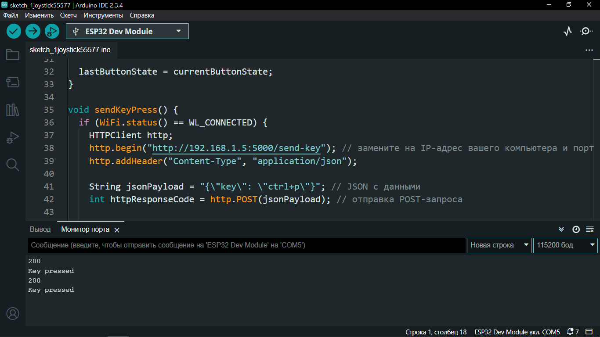The image size is (600, 337).
Task: Toggle autoscroll in the serial monitor
Action: point(561,229)
